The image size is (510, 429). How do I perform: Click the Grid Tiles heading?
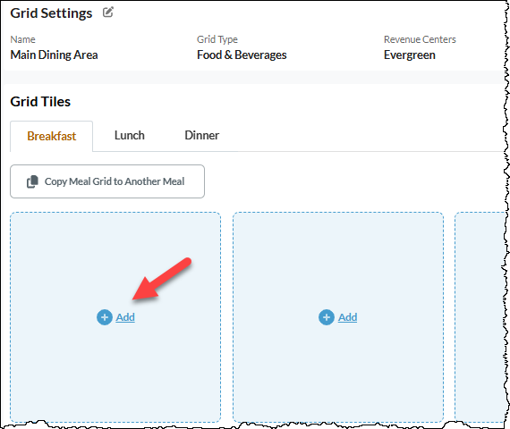click(40, 102)
